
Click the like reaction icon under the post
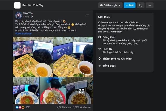[x=17, y=107]
